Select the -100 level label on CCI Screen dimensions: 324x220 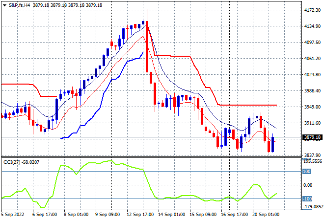(x=307, y=199)
